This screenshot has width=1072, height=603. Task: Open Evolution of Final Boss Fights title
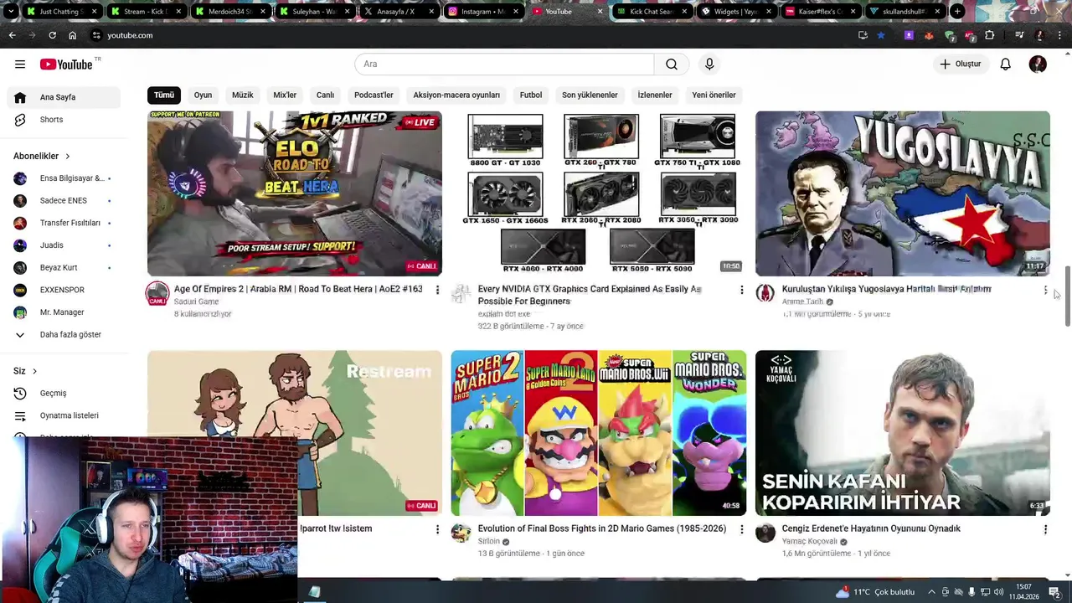[602, 529]
